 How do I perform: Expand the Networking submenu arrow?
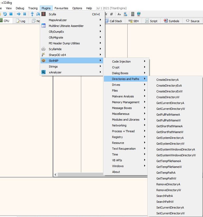click(x=145, y=125)
